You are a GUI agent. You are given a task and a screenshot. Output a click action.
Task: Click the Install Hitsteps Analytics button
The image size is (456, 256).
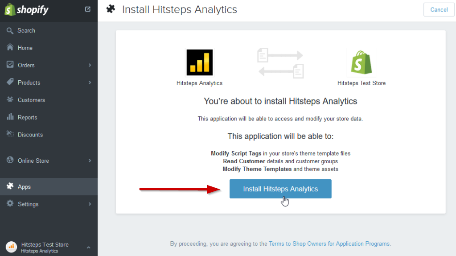280,189
